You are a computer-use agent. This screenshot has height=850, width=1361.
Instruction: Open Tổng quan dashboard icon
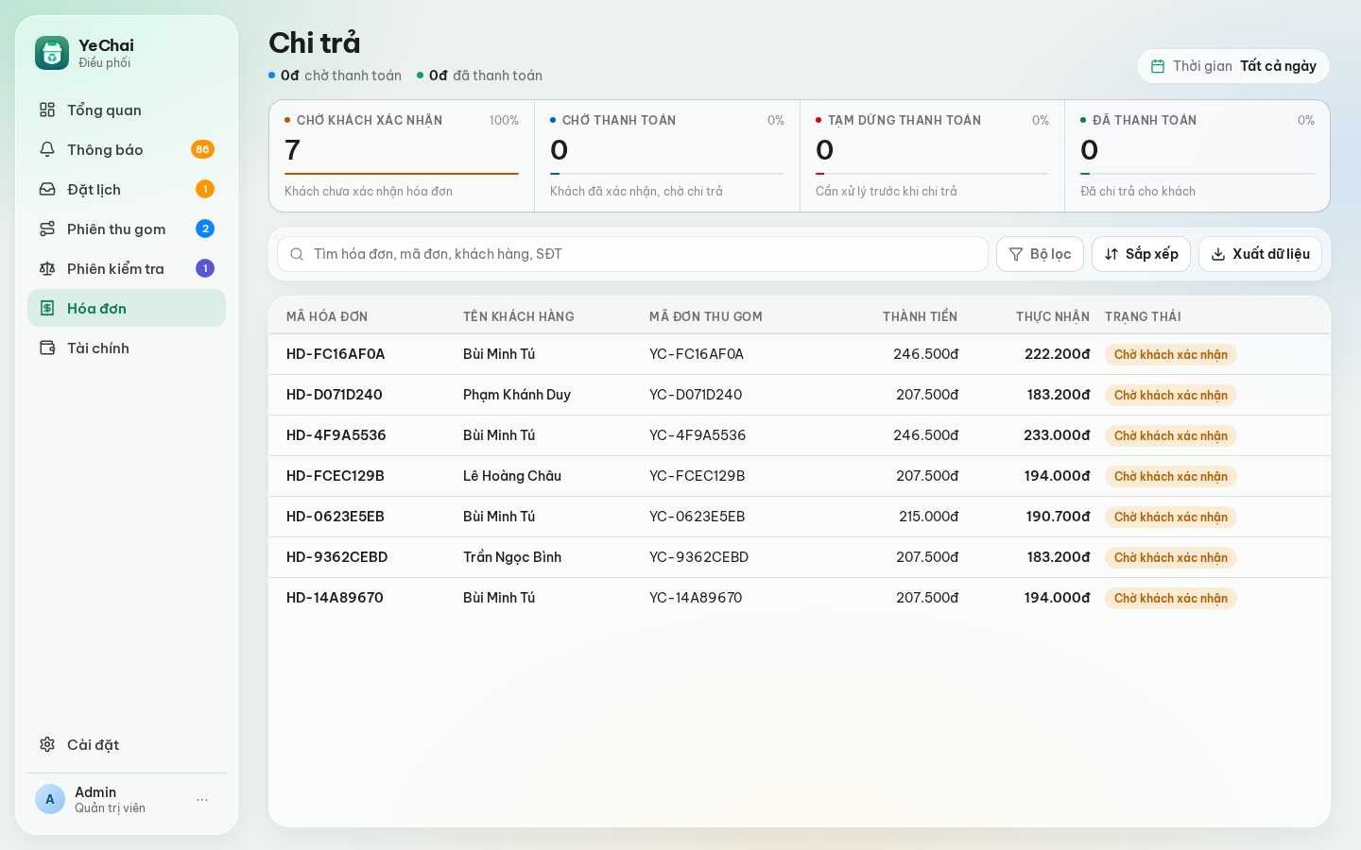tap(47, 110)
